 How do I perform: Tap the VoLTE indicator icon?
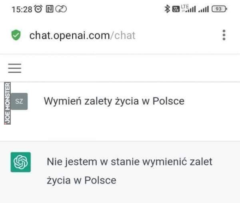point(176,9)
